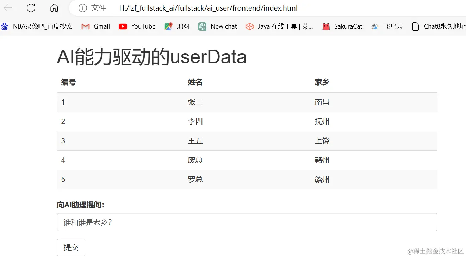466x257 pixels.
Task: Click number 3 in 王五's row
Action: click(x=63, y=141)
